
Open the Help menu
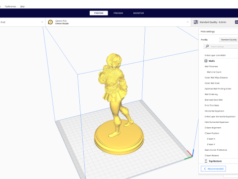pyautogui.click(x=22, y=6)
